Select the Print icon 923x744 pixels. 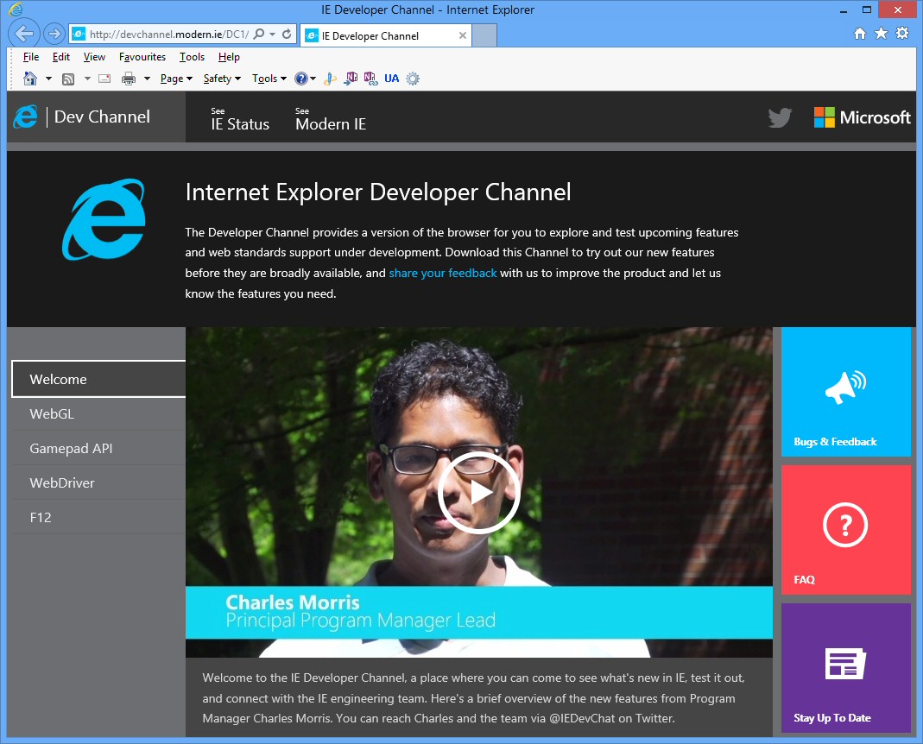(130, 78)
